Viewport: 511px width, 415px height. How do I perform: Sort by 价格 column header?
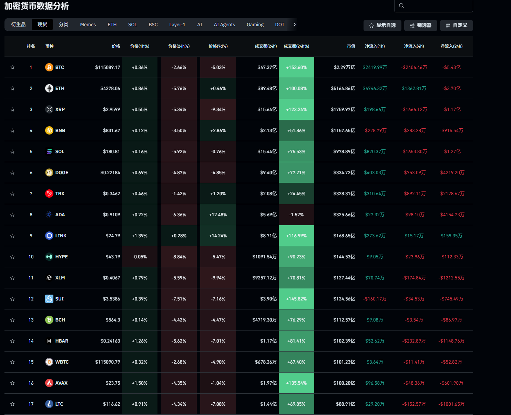pyautogui.click(x=116, y=46)
